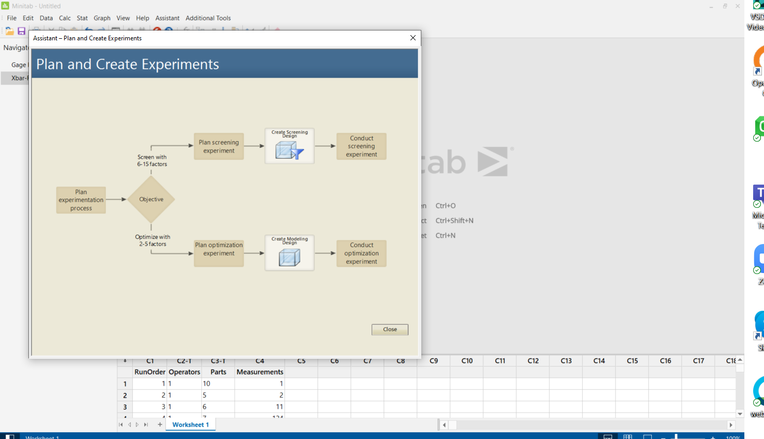Image resolution: width=764 pixels, height=439 pixels.
Task: Click the Save Project disk icon
Action: (21, 31)
